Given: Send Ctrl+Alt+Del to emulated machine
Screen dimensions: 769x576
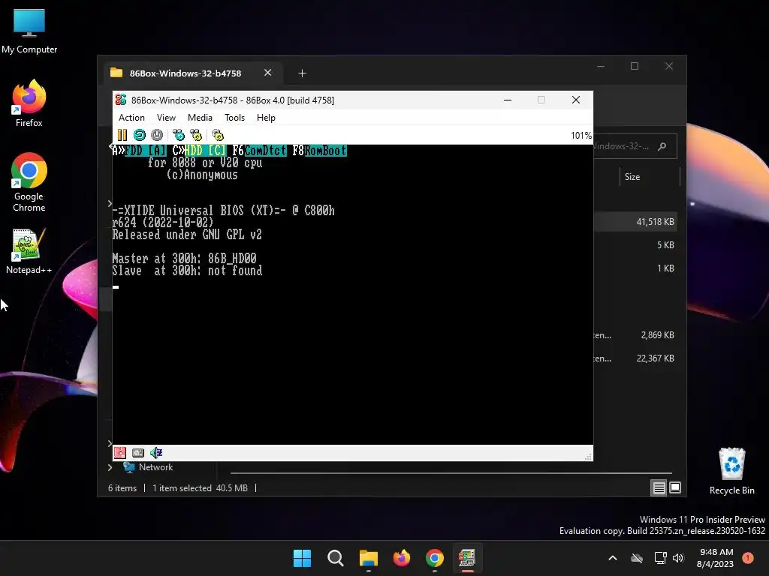Looking at the screenshot, I should (x=179, y=135).
